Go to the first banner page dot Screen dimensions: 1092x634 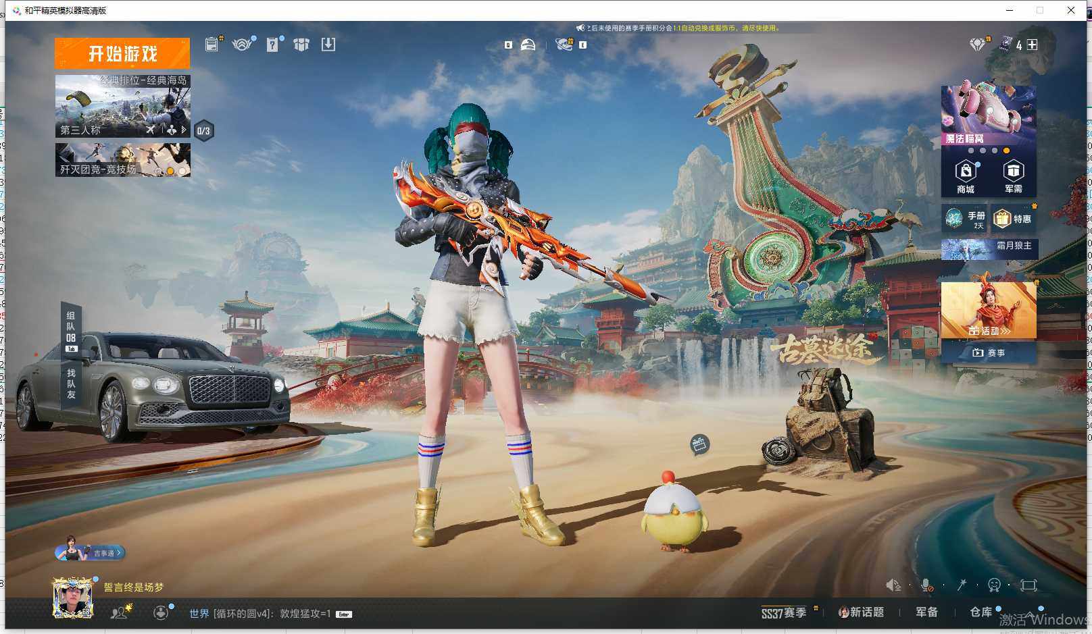[x=971, y=151]
